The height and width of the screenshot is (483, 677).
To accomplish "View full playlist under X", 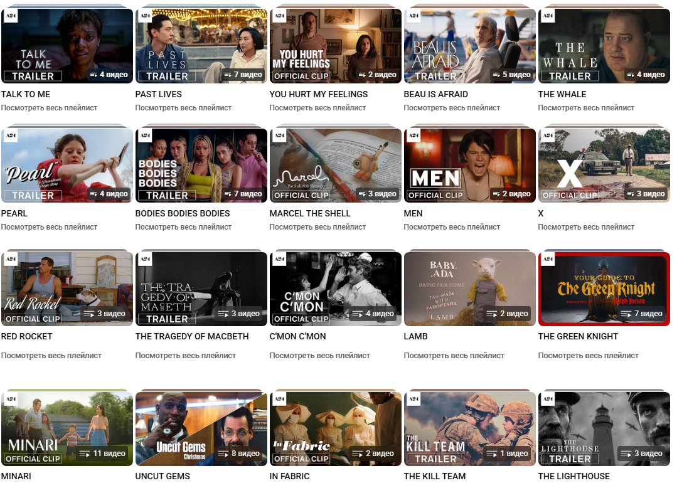I will point(586,227).
